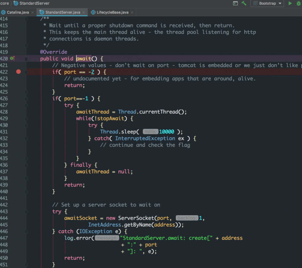Open the Bootstrap run configuration dropdown
The height and width of the screenshot is (268, 302).
tap(267, 3)
